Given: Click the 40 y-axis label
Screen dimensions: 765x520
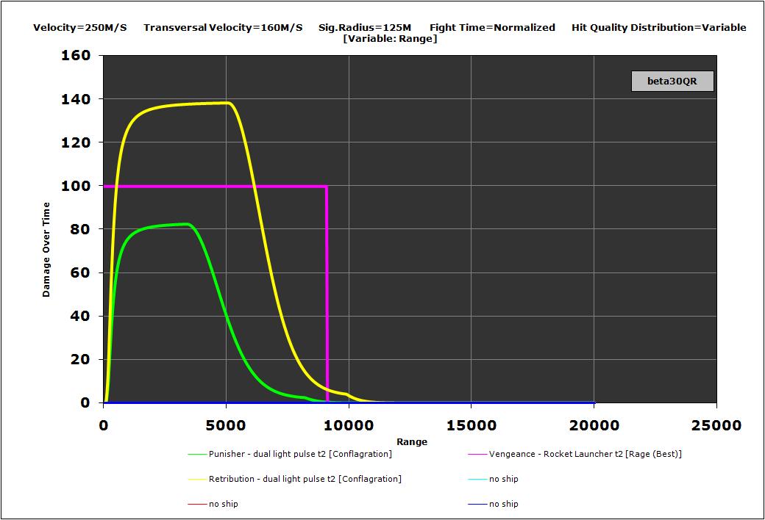Looking at the screenshot, I should (81, 316).
